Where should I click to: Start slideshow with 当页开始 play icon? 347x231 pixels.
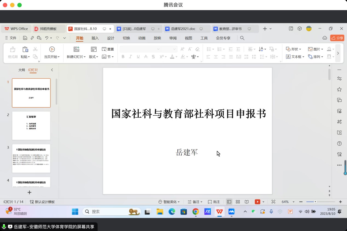pos(52,49)
